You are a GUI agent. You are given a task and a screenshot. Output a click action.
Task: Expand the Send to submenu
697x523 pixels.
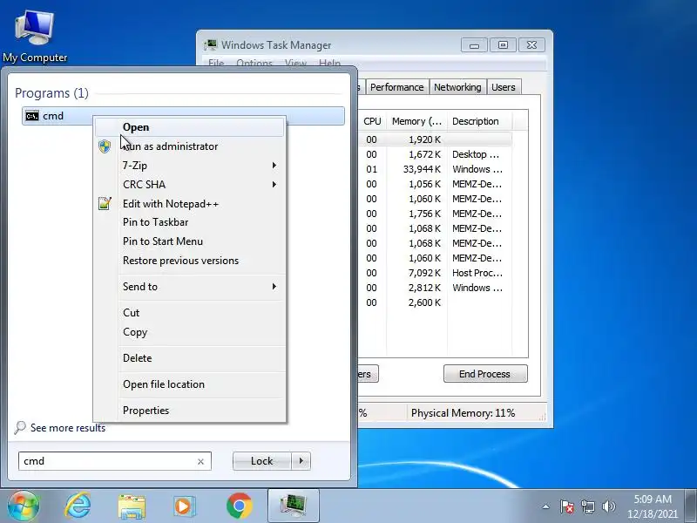189,287
